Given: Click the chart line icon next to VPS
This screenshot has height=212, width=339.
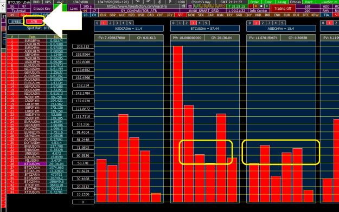Looking at the screenshot, I should 60,2.
